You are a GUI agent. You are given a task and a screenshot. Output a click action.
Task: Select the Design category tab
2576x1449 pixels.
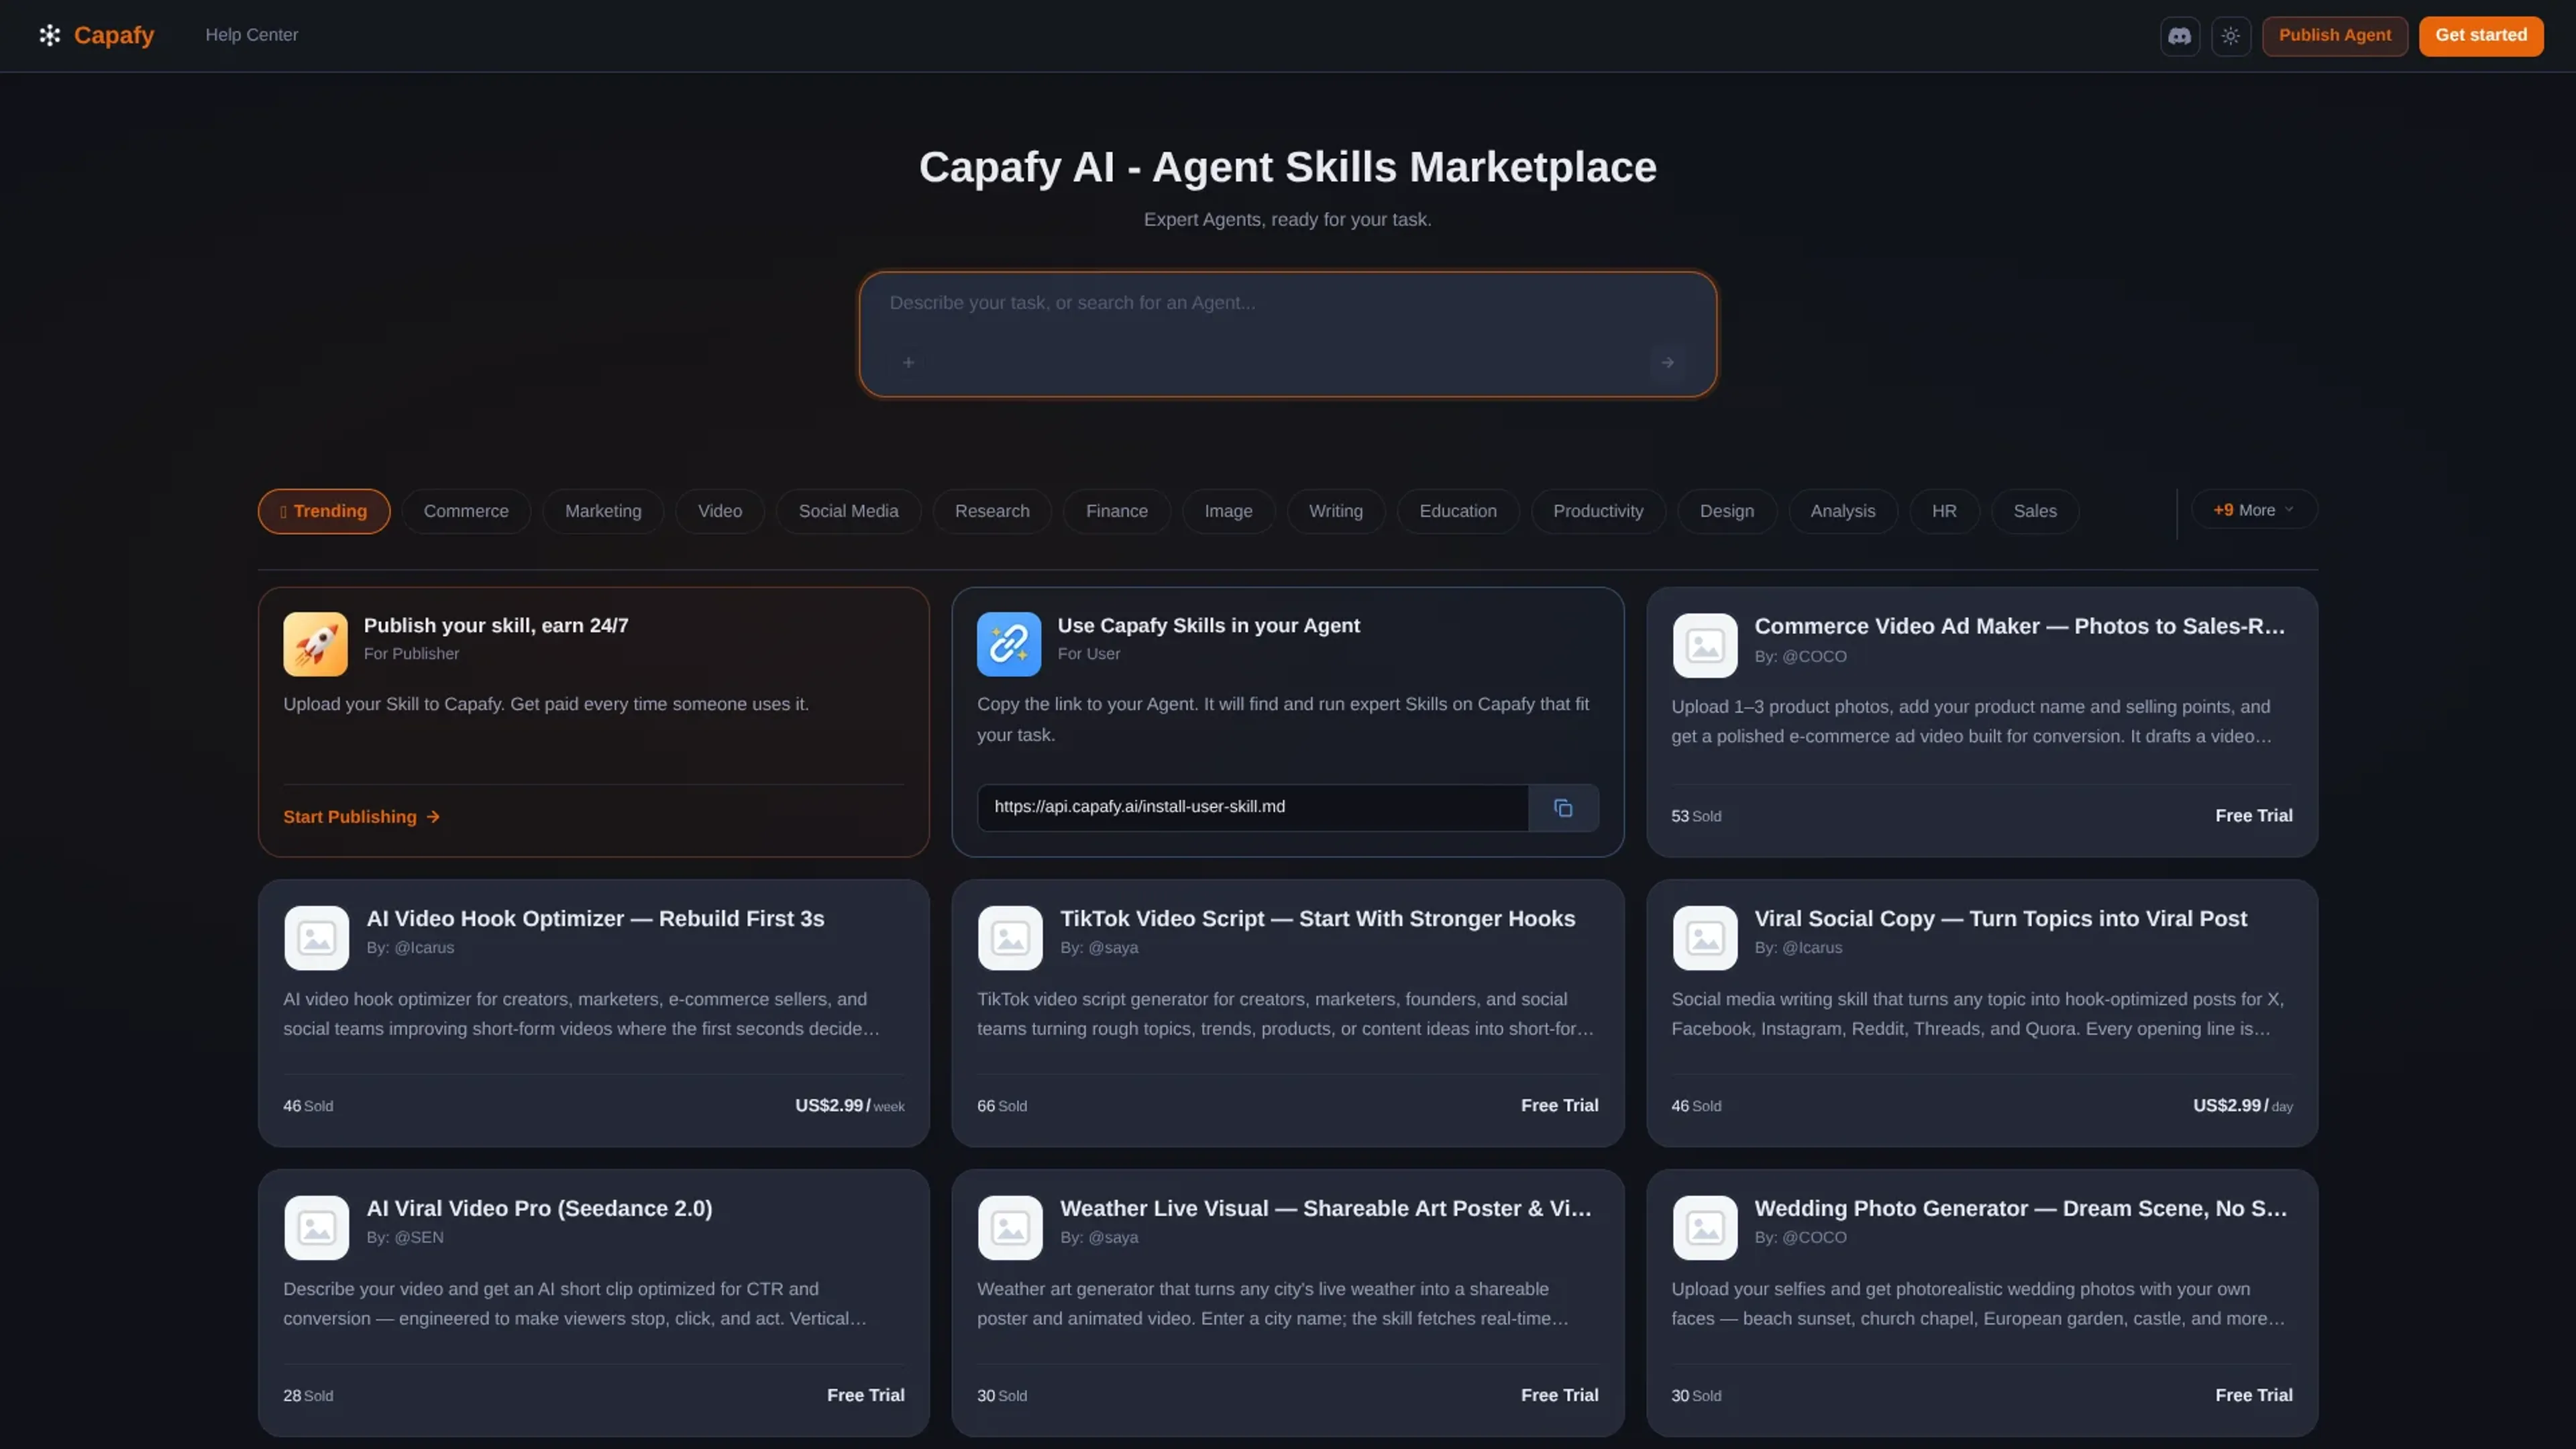1727,511
